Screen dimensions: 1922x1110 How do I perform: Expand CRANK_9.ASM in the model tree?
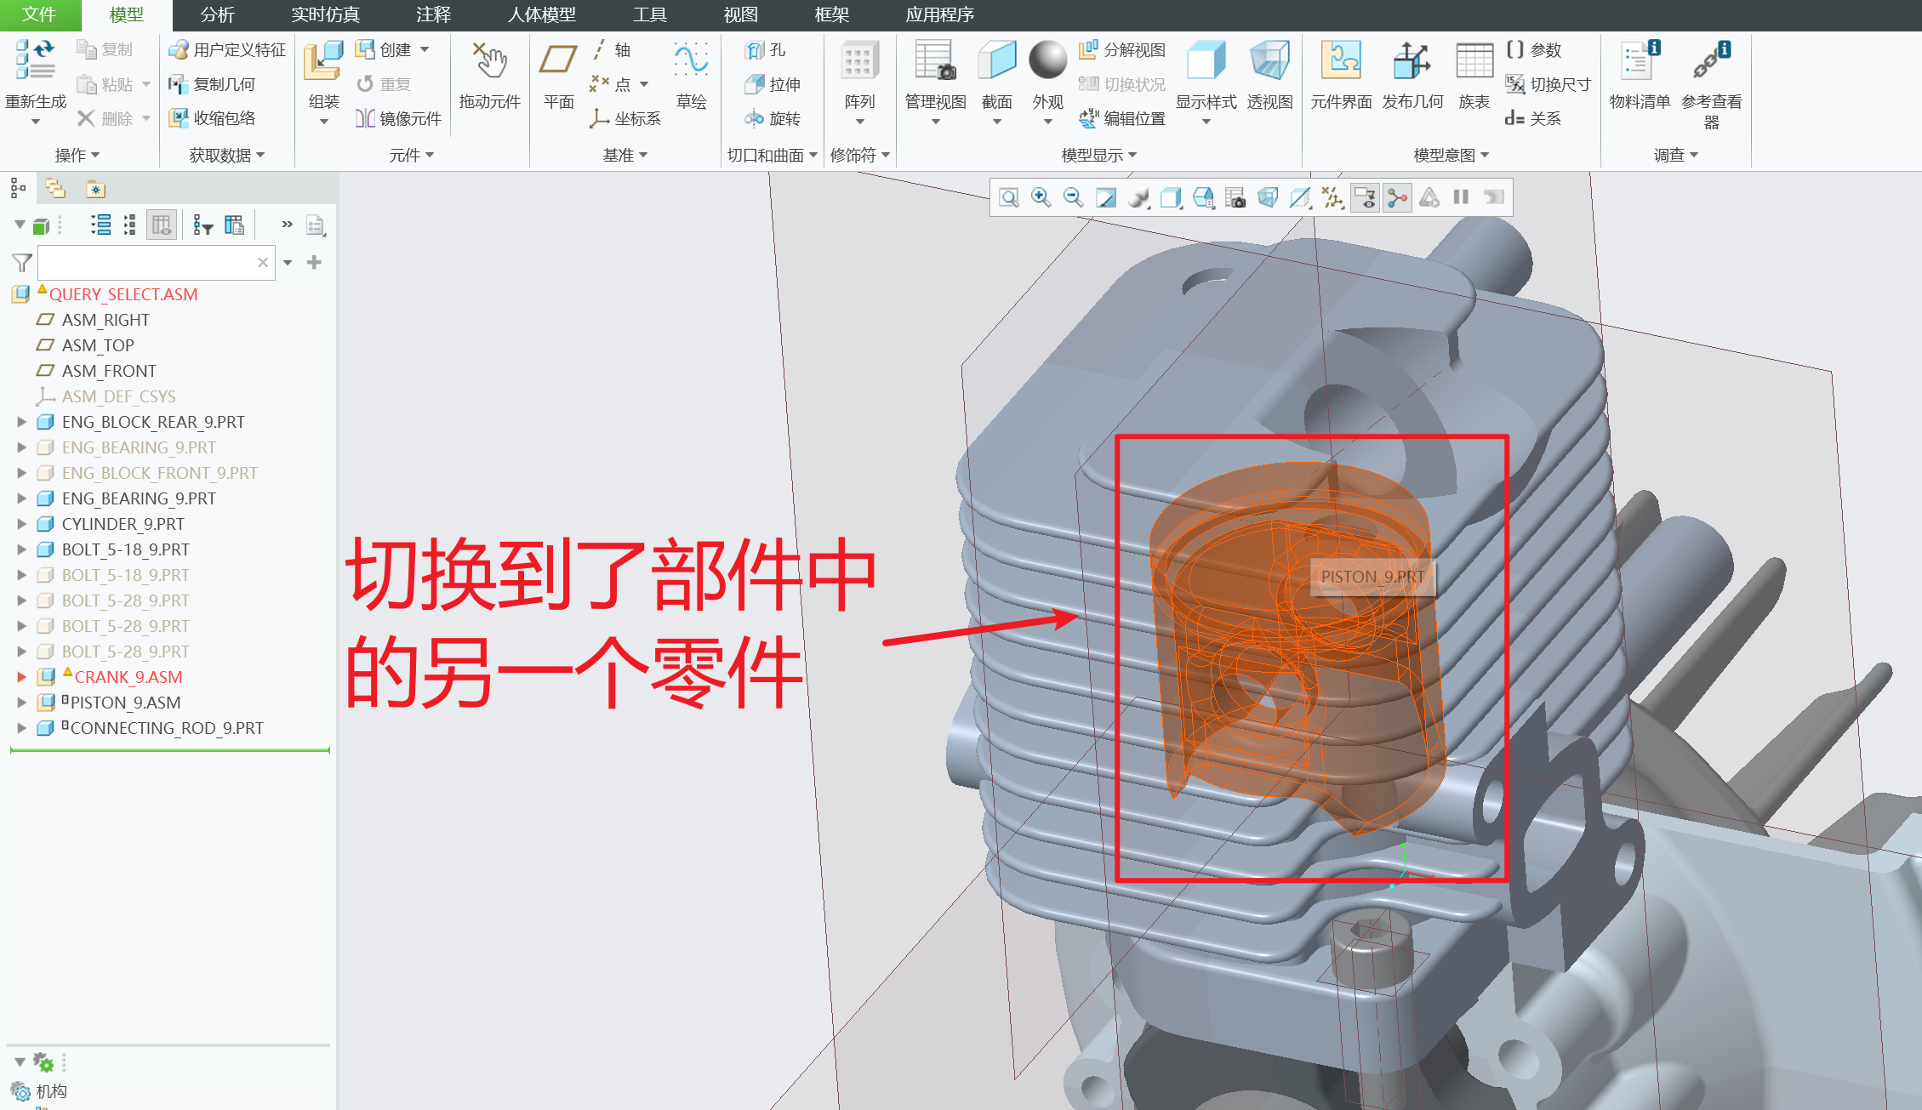[22, 677]
